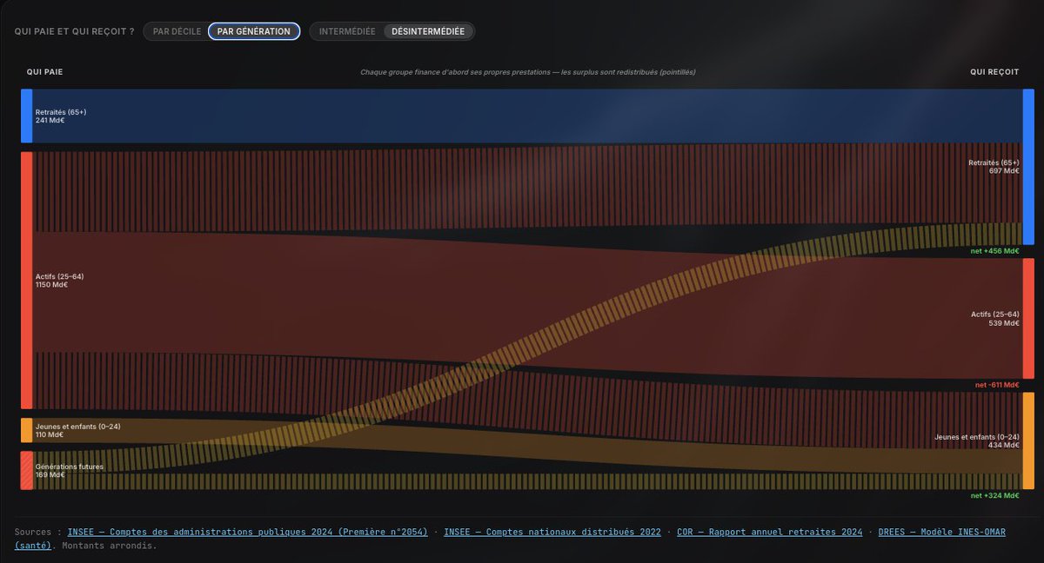Click the 'Générations futures 169 Md€' label
Viewport: 1044px width, 563px height.
[70, 471]
